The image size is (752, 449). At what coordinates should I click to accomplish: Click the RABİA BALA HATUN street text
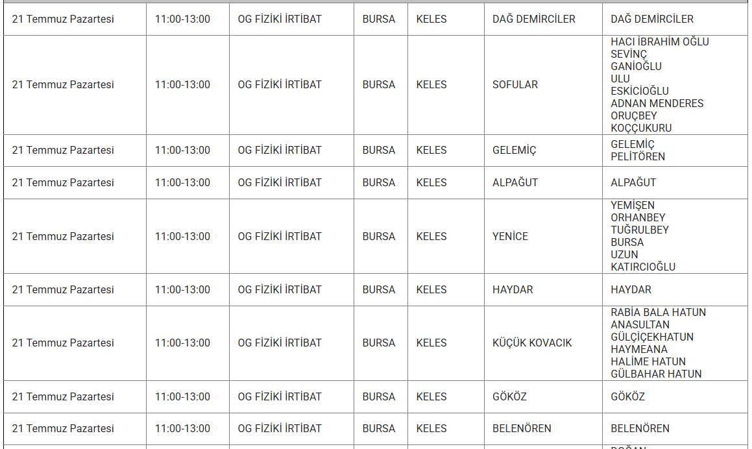[658, 312]
